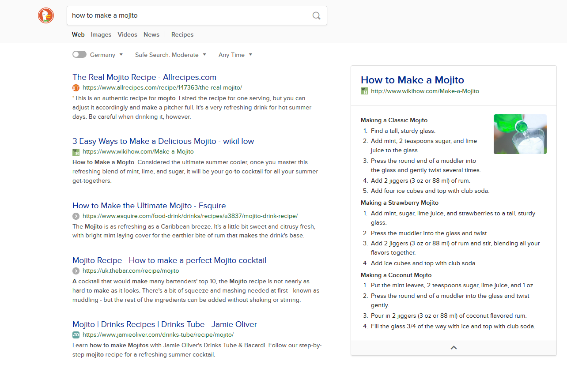Open 3 Easy Ways wikiHow result
Image resolution: width=567 pixels, height=372 pixels.
(x=163, y=141)
